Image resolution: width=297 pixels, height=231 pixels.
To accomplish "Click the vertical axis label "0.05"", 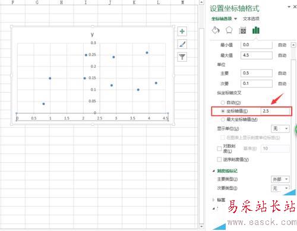I will 92,101.
